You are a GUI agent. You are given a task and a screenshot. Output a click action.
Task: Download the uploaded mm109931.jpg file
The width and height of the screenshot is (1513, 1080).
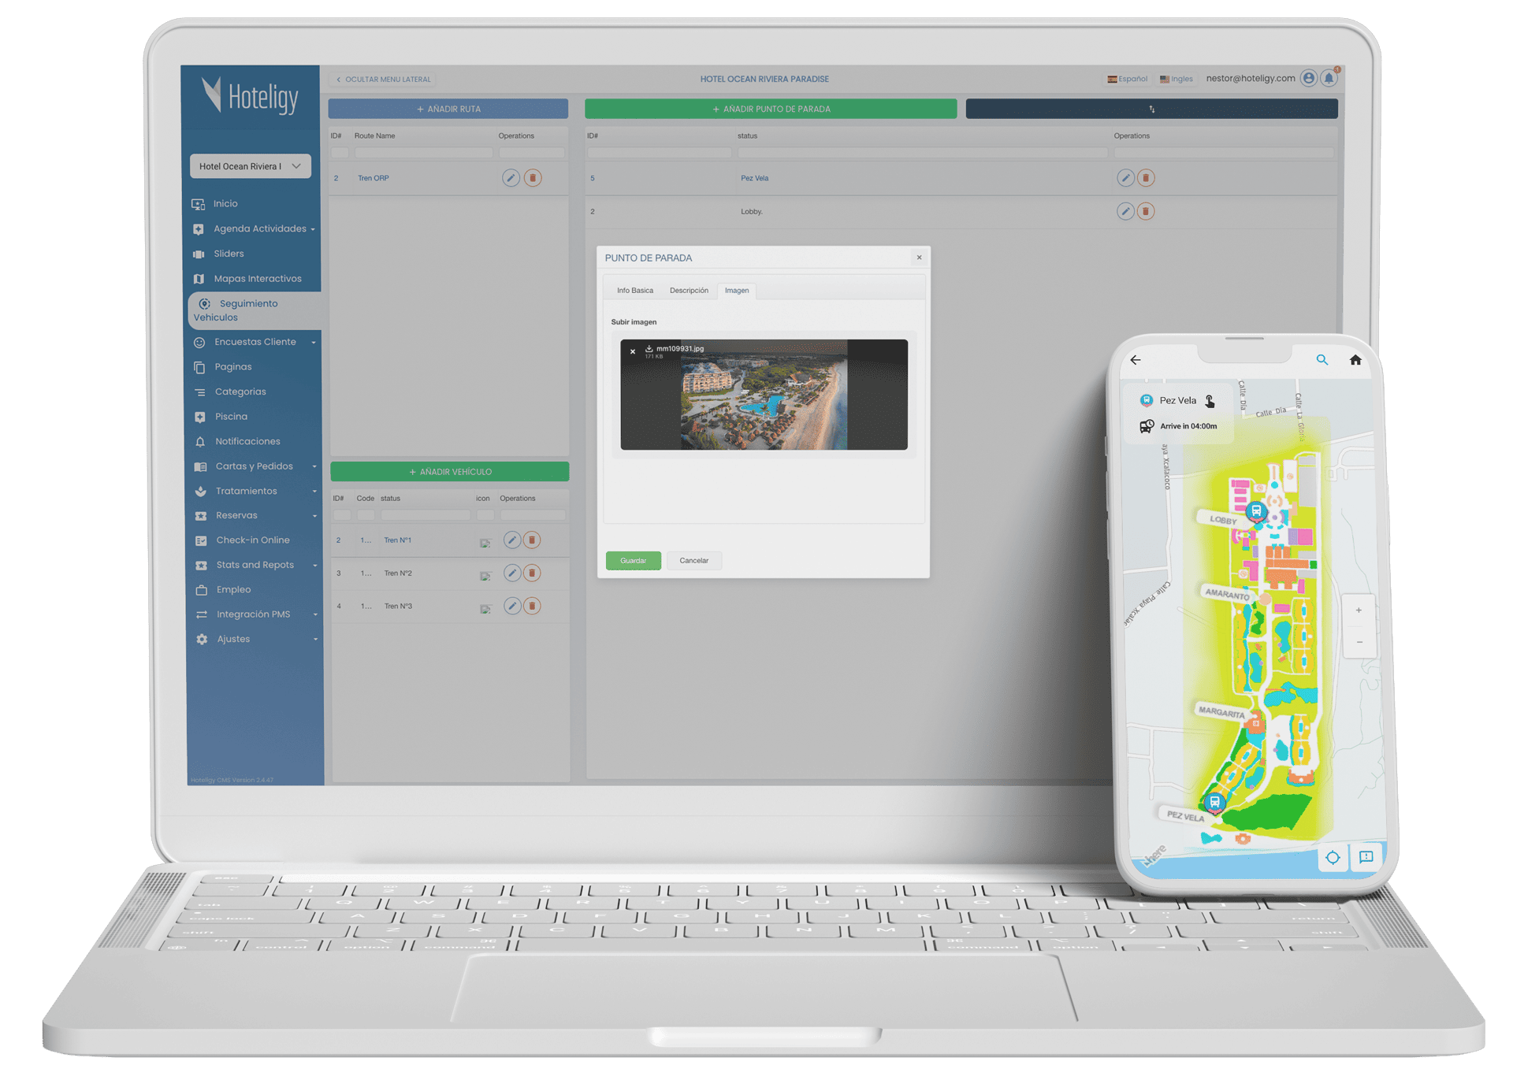[x=649, y=348]
